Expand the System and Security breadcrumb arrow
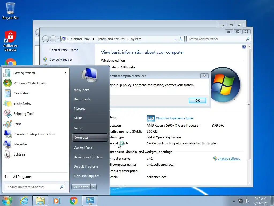Image resolution: width=274 pixels, height=206 pixels. (128, 39)
